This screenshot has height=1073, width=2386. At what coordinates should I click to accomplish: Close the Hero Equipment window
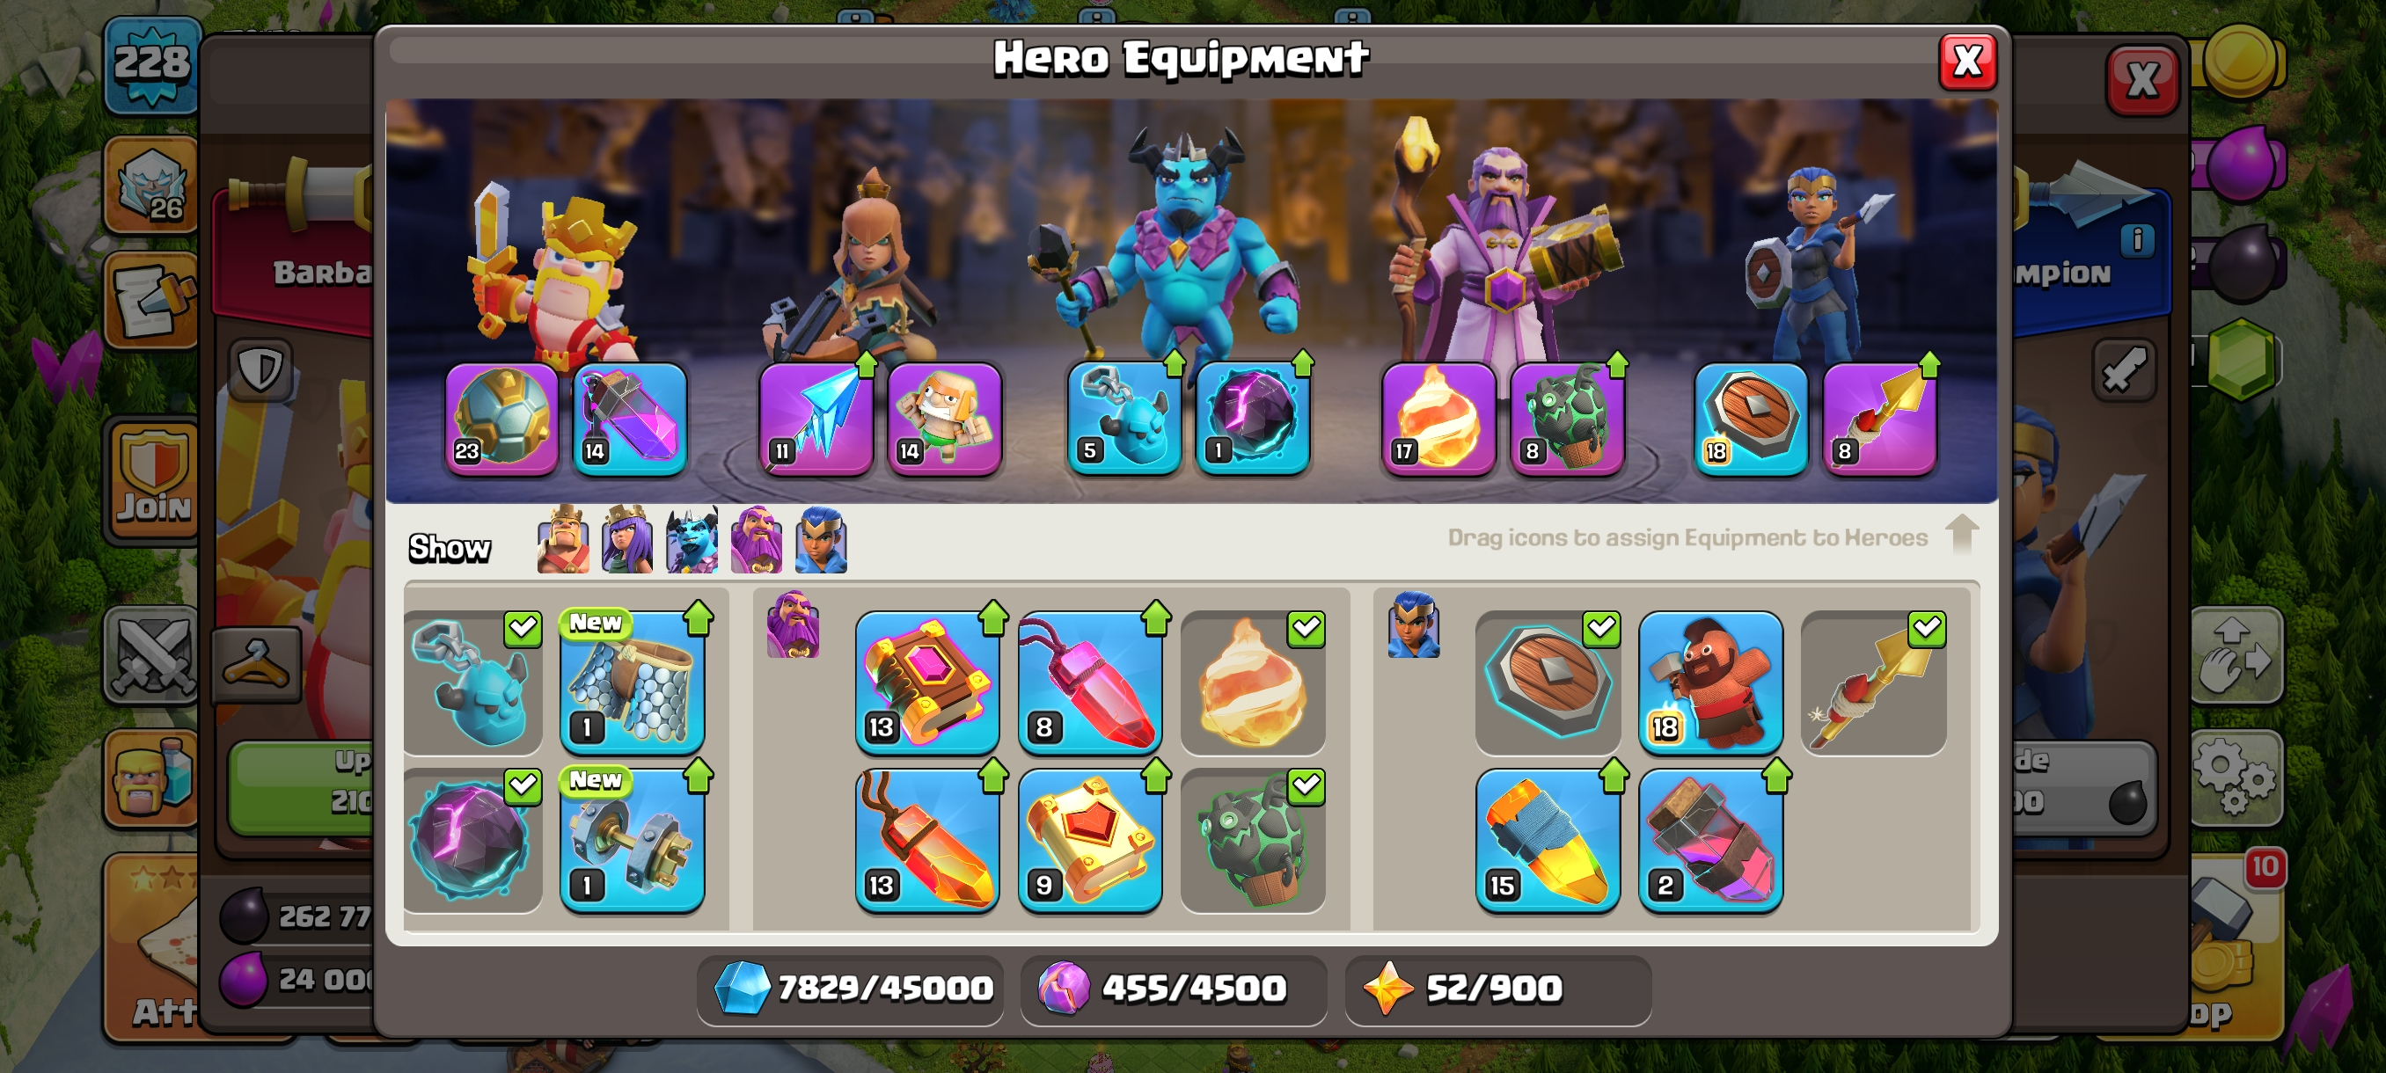click(1967, 62)
